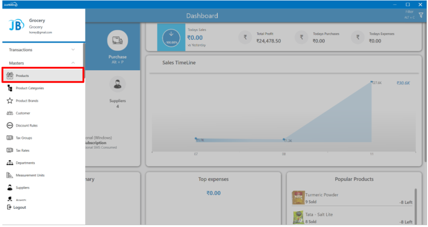This screenshot has width=428, height=227.
Task: Open the Filter funnel icon
Action: tap(420, 15)
